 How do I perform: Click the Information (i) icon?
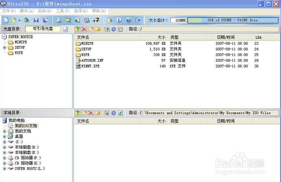point(119,20)
